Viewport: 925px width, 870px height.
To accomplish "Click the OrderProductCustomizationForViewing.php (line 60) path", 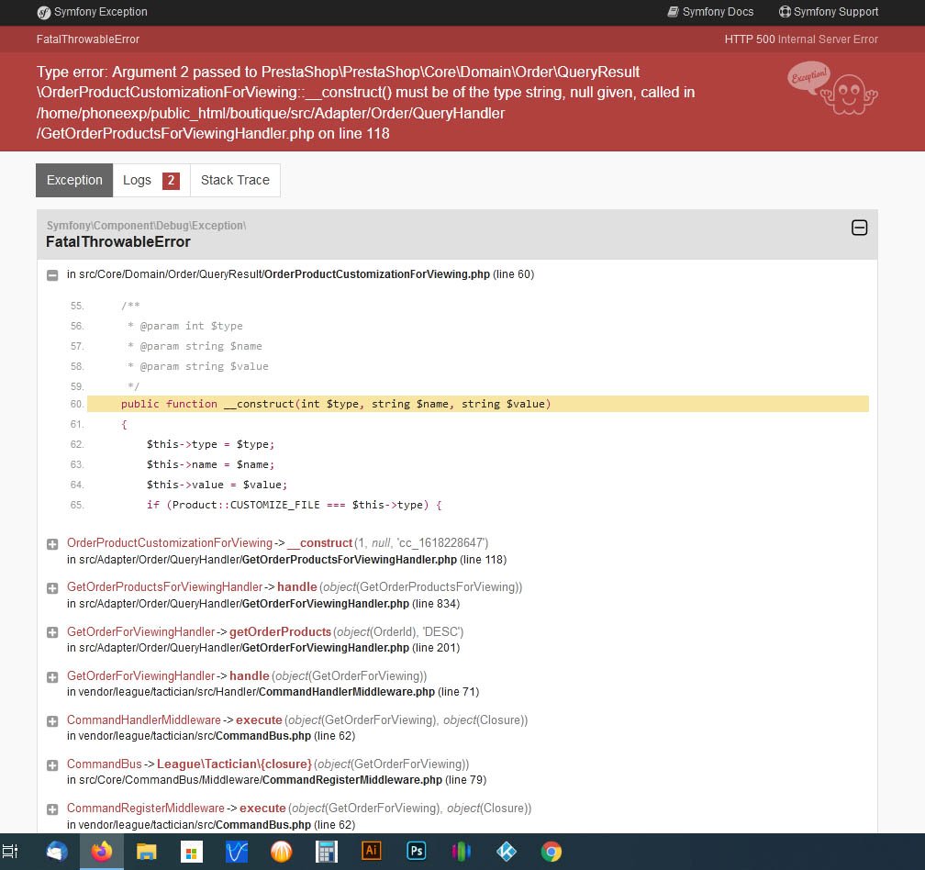I will click(300, 274).
